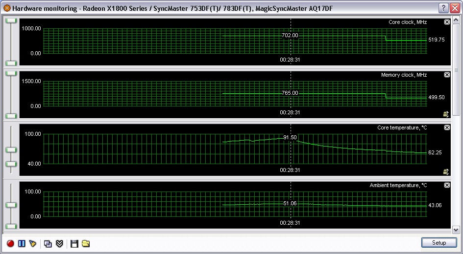Click the upper range slider thumb of Memory clock
Screen dimensions: 463x254
12,73
